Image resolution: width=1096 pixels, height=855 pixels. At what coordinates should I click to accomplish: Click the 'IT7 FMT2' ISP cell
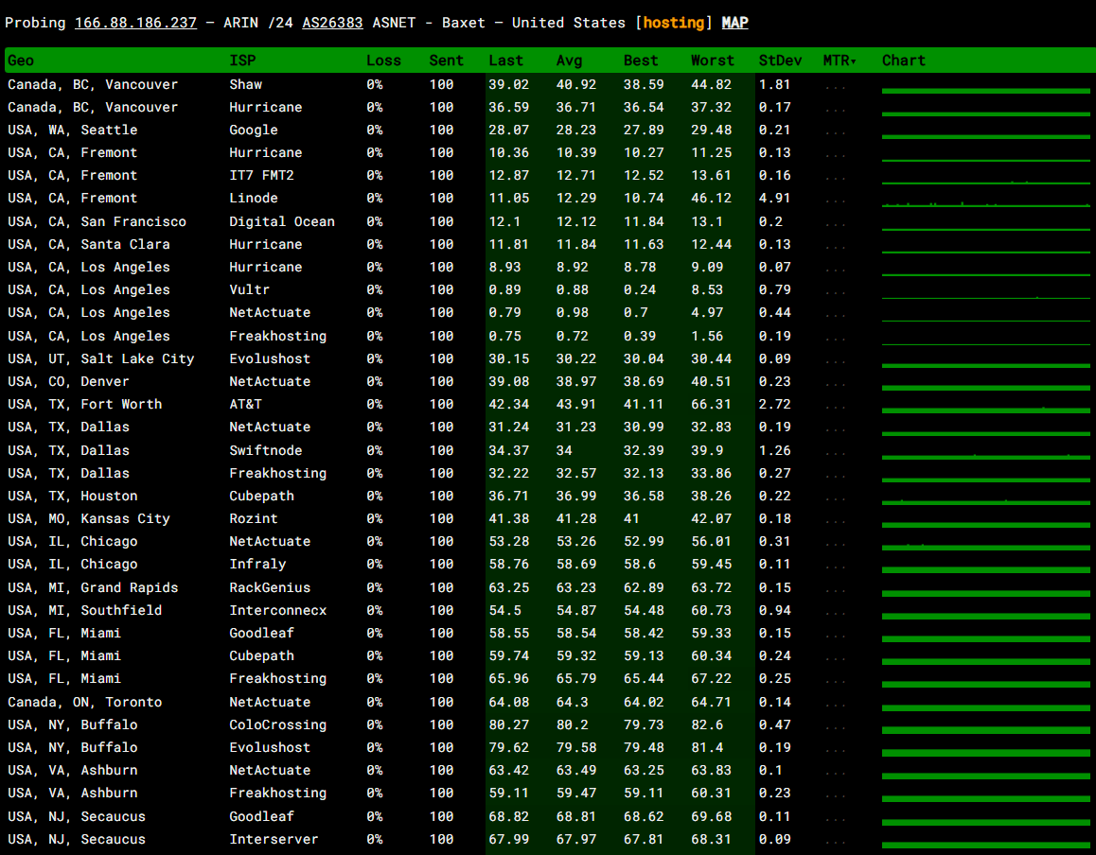(x=262, y=175)
